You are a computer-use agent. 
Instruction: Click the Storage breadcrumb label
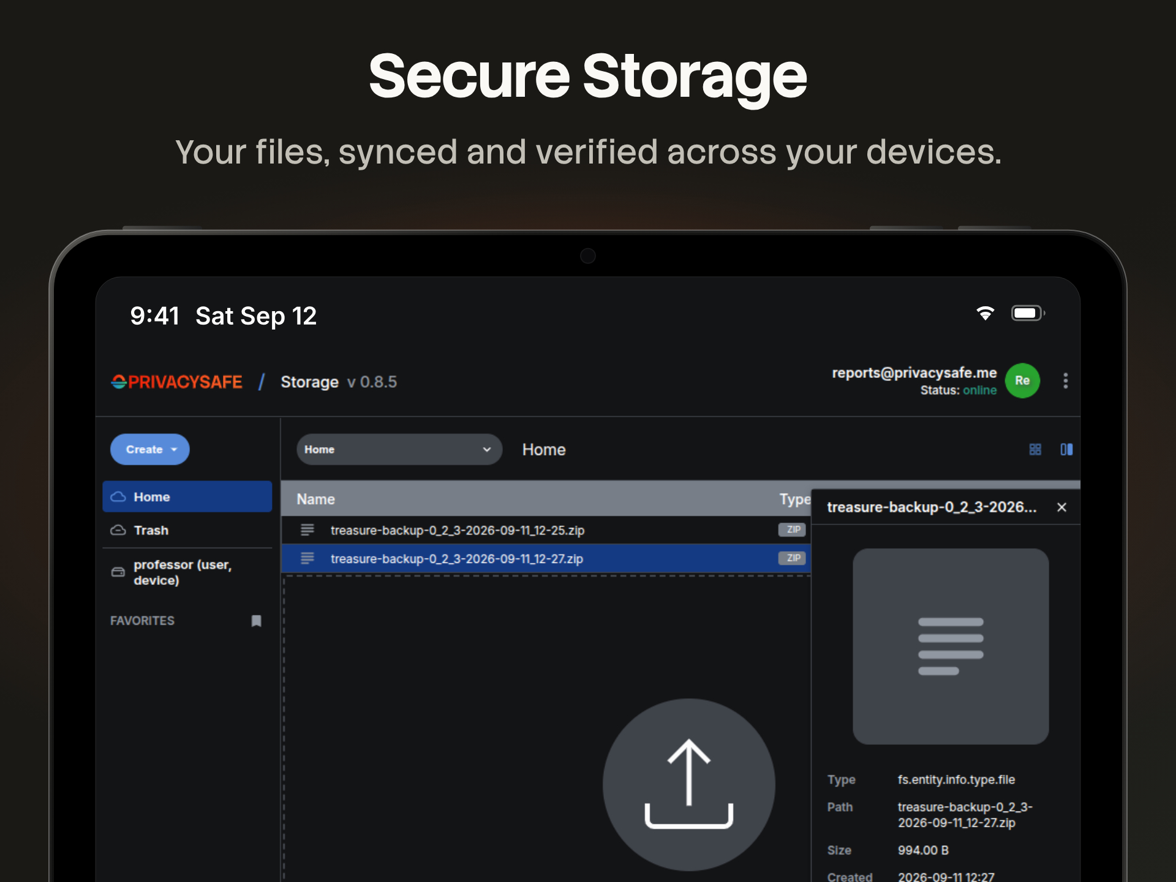pos(309,382)
